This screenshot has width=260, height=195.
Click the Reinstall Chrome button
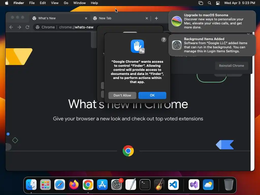(232, 66)
